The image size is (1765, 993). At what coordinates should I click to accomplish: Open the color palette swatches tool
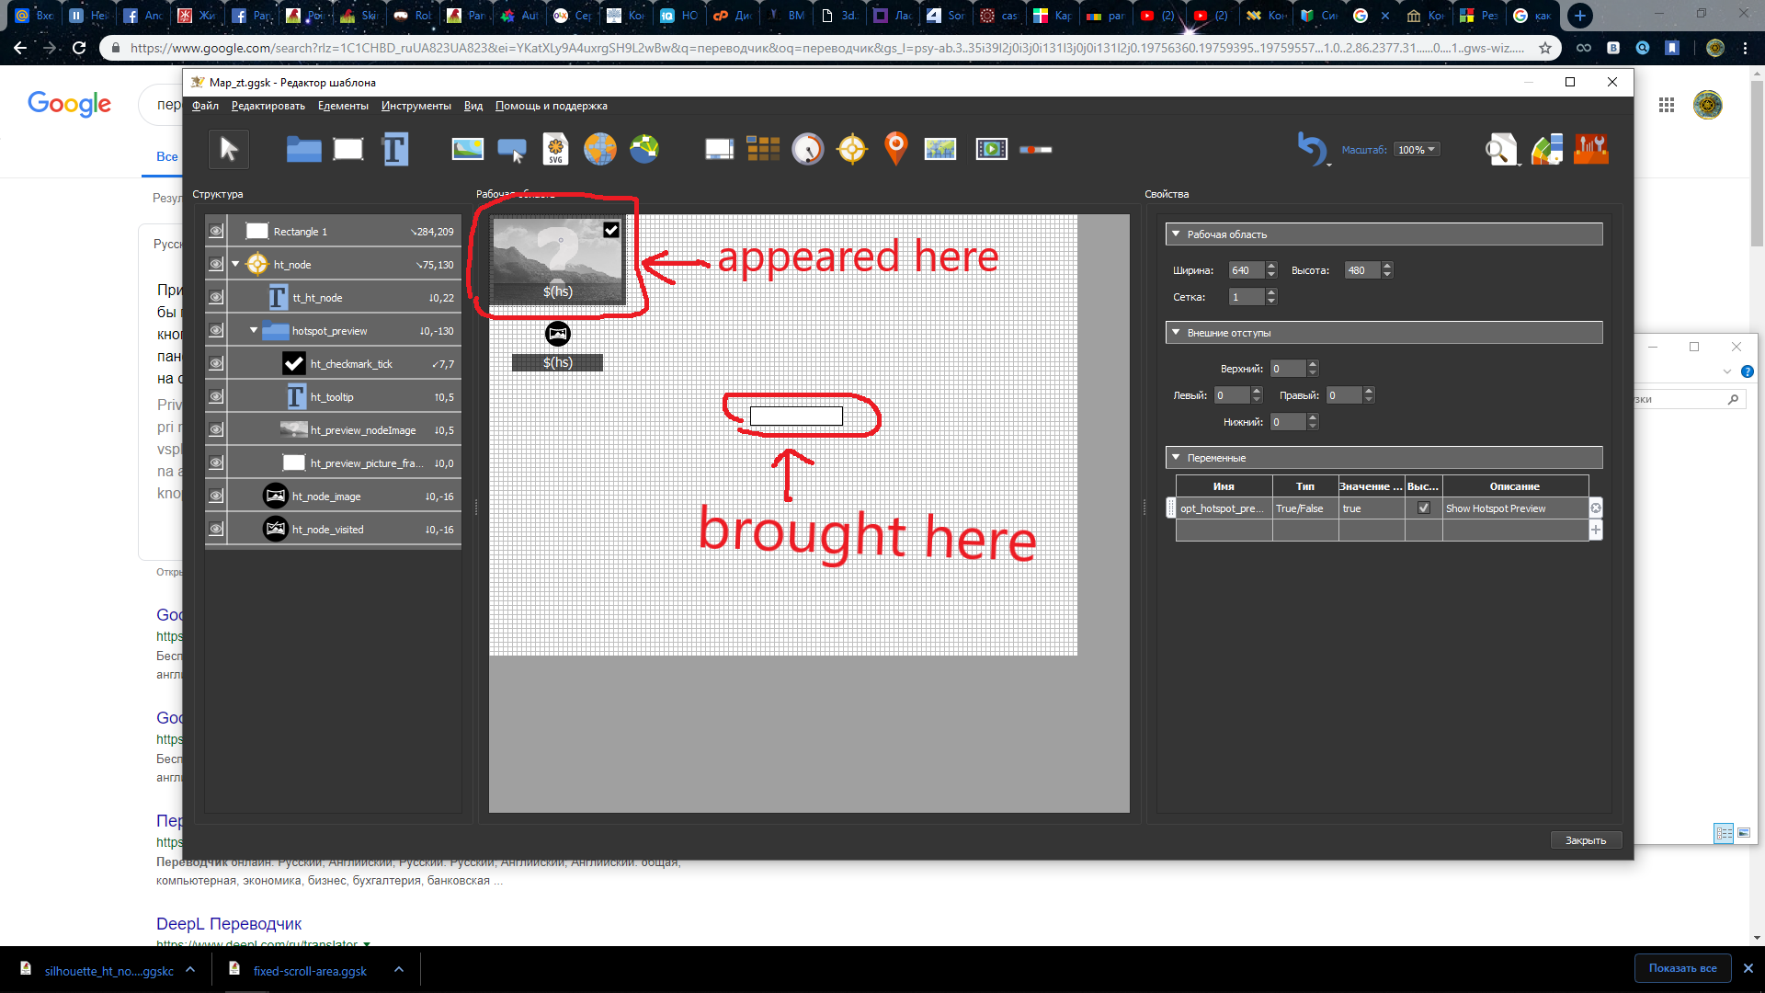tap(1546, 149)
